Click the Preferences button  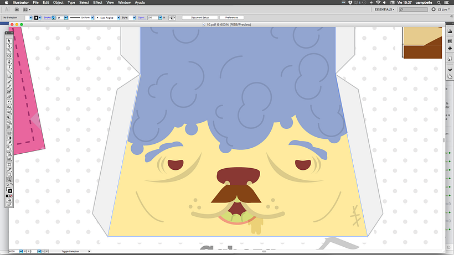coord(231,18)
